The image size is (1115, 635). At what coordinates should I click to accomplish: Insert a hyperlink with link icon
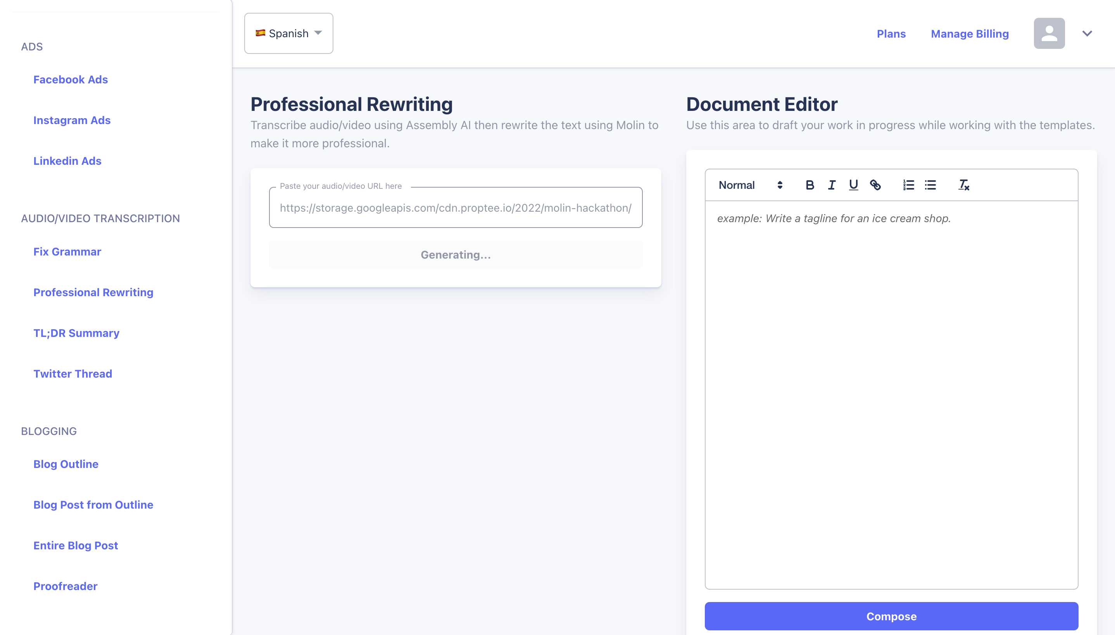(x=875, y=185)
